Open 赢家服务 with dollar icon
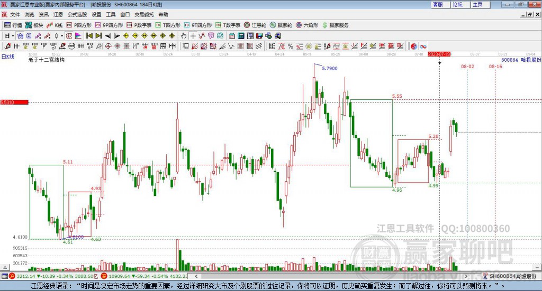This screenshot has width=542, height=291. click(335, 25)
